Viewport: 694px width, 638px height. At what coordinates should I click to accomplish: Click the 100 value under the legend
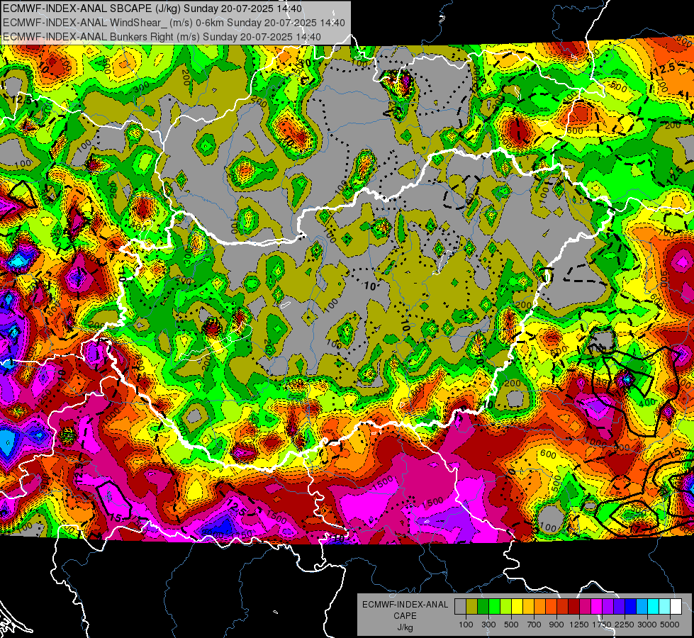tap(466, 625)
